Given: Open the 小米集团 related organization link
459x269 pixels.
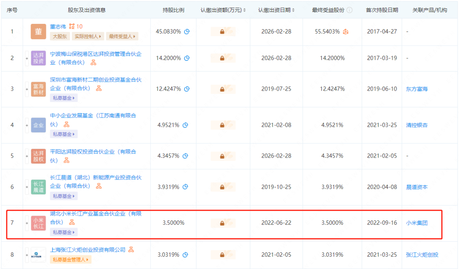Looking at the screenshot, I should tap(416, 223).
